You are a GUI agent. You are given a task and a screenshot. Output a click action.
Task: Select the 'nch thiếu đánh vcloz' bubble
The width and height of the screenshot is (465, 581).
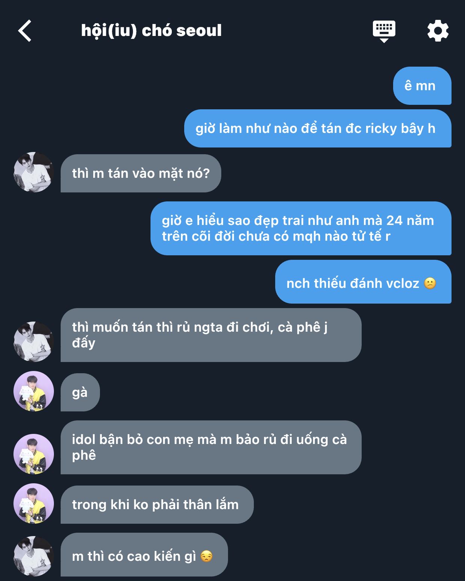pos(363,282)
